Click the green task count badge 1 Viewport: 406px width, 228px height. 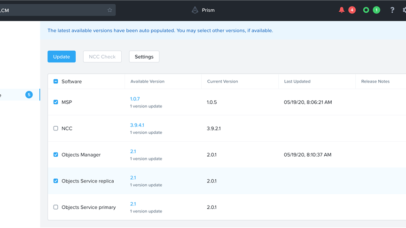(376, 10)
